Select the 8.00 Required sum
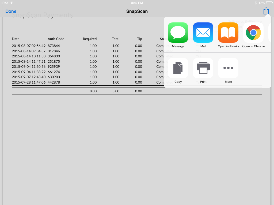Screen dimensions: 274x205 tap(93, 91)
